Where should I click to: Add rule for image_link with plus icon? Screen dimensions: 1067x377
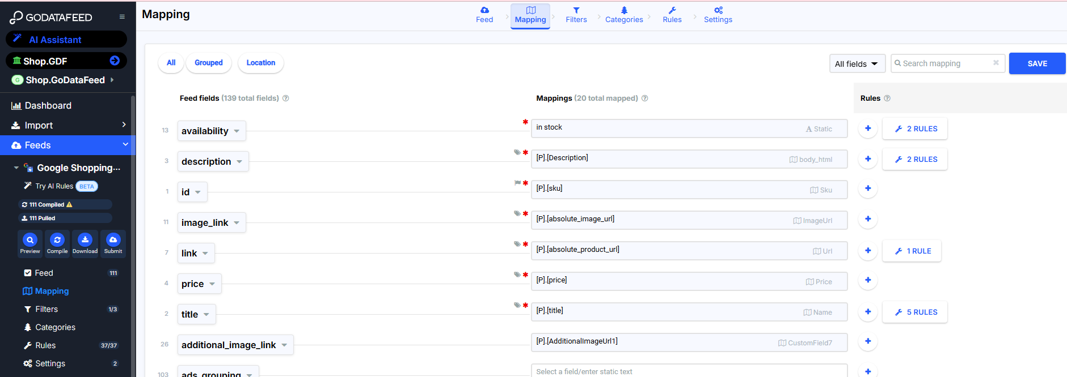tap(868, 219)
